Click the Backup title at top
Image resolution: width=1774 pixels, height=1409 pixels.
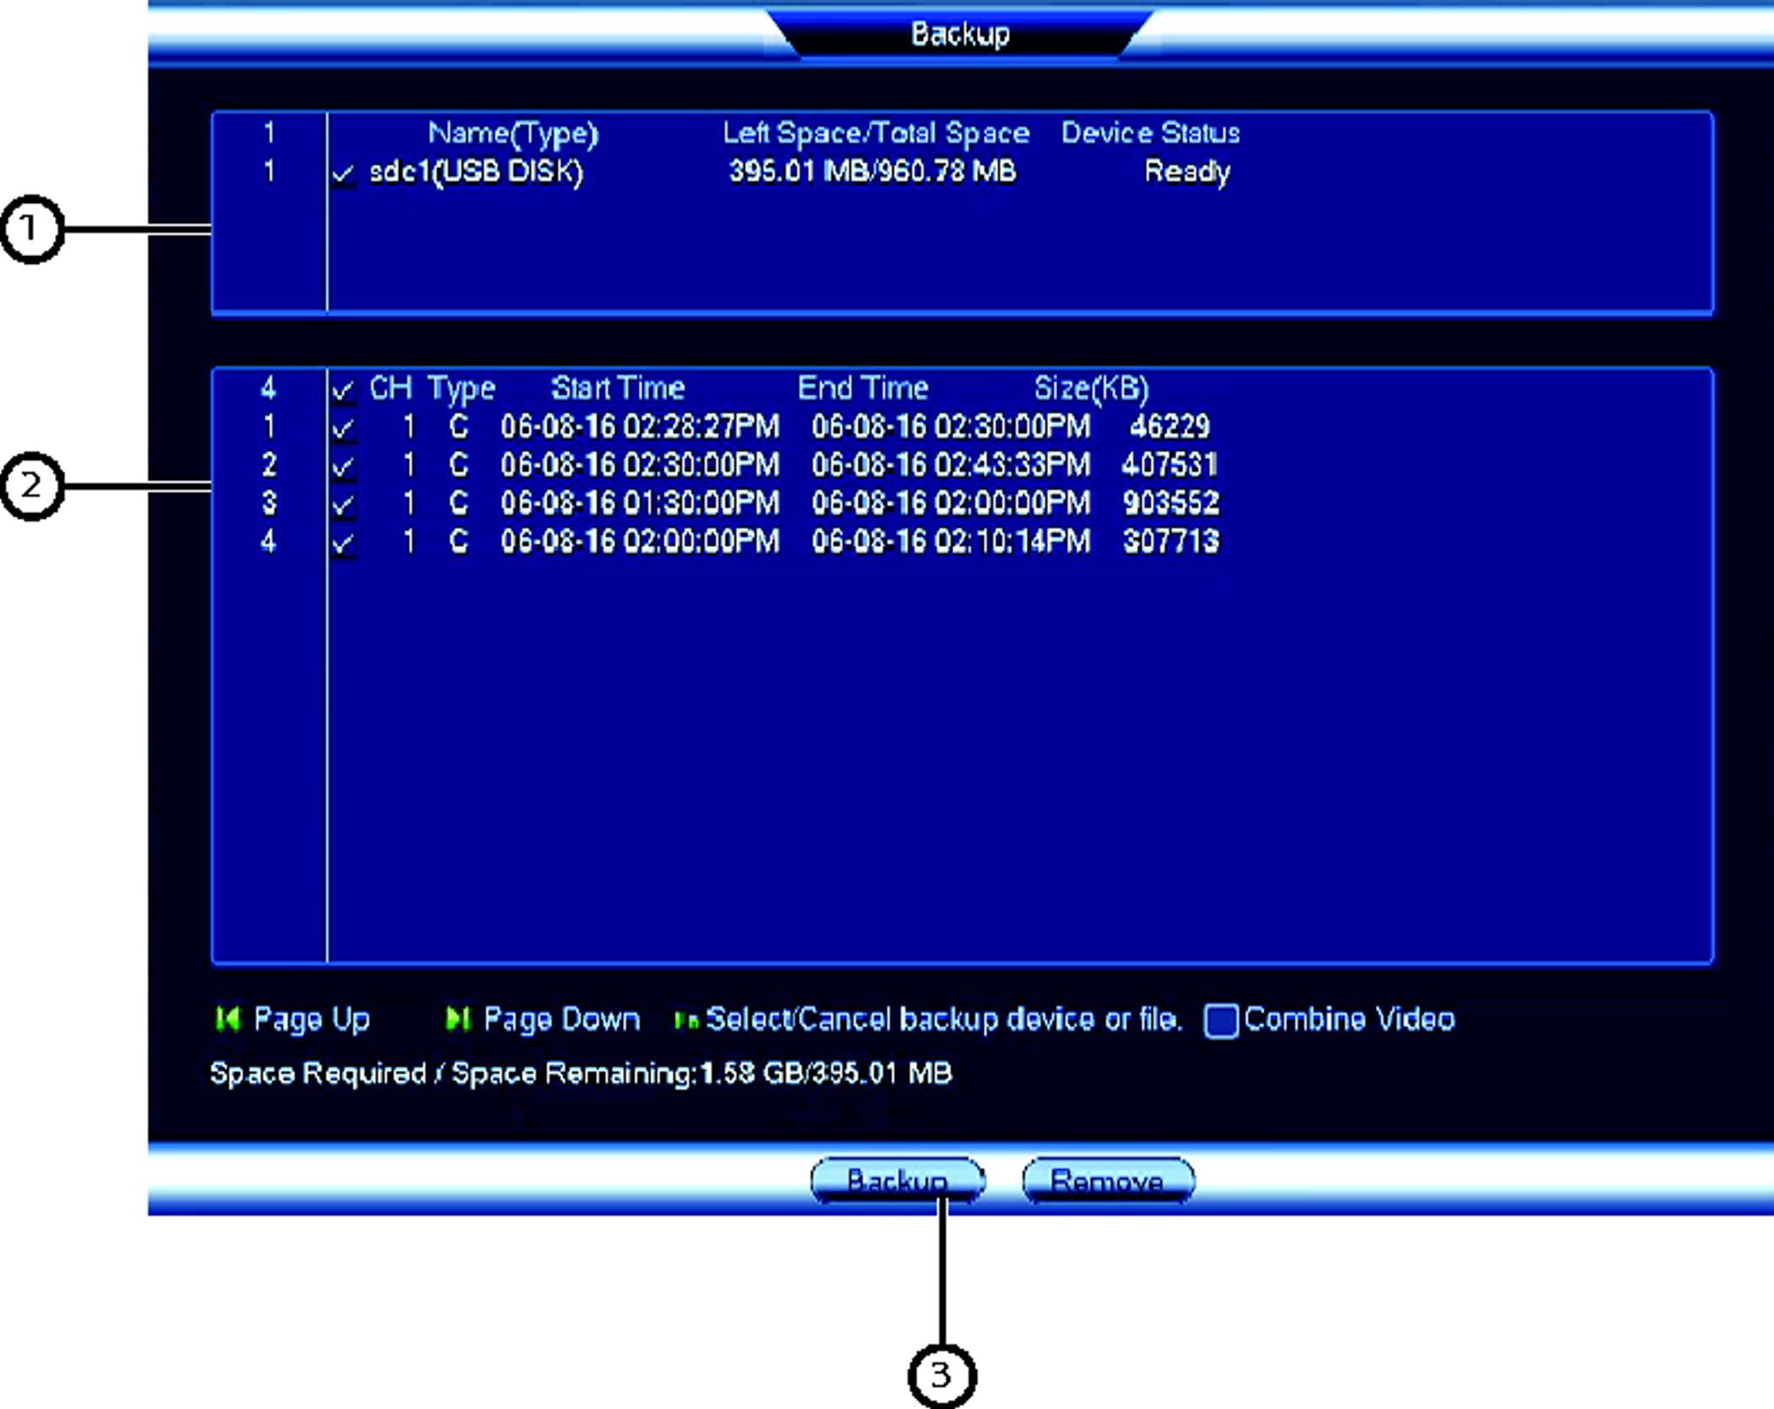(960, 35)
